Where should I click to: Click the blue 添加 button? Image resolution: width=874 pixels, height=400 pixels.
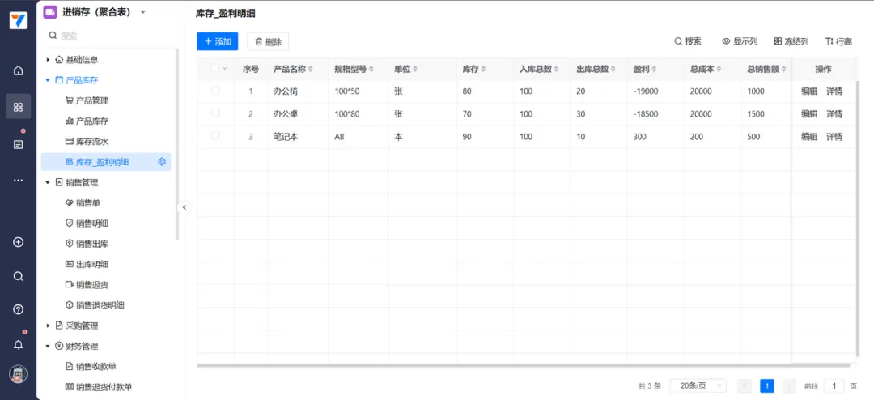(217, 41)
